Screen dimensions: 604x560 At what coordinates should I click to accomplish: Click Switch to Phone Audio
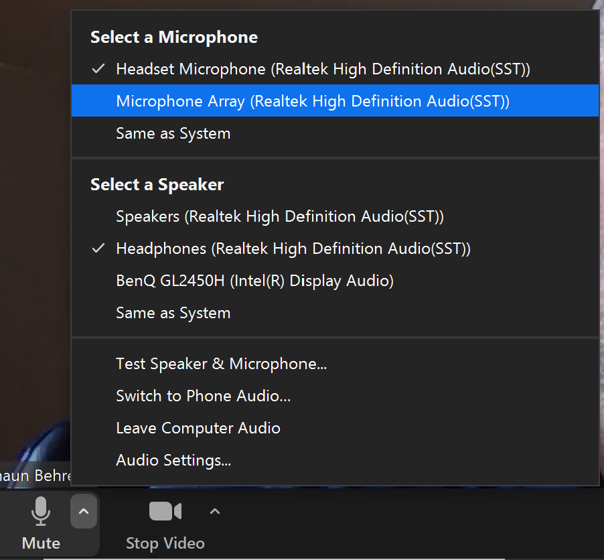(203, 396)
